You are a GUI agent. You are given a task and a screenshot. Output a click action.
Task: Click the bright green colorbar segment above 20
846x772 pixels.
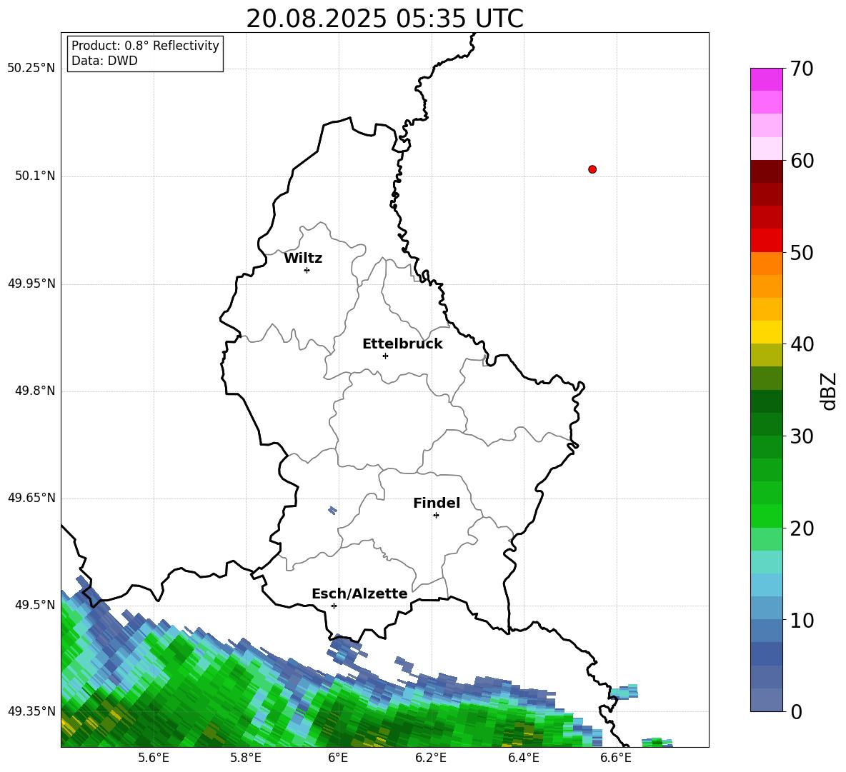pos(767,516)
